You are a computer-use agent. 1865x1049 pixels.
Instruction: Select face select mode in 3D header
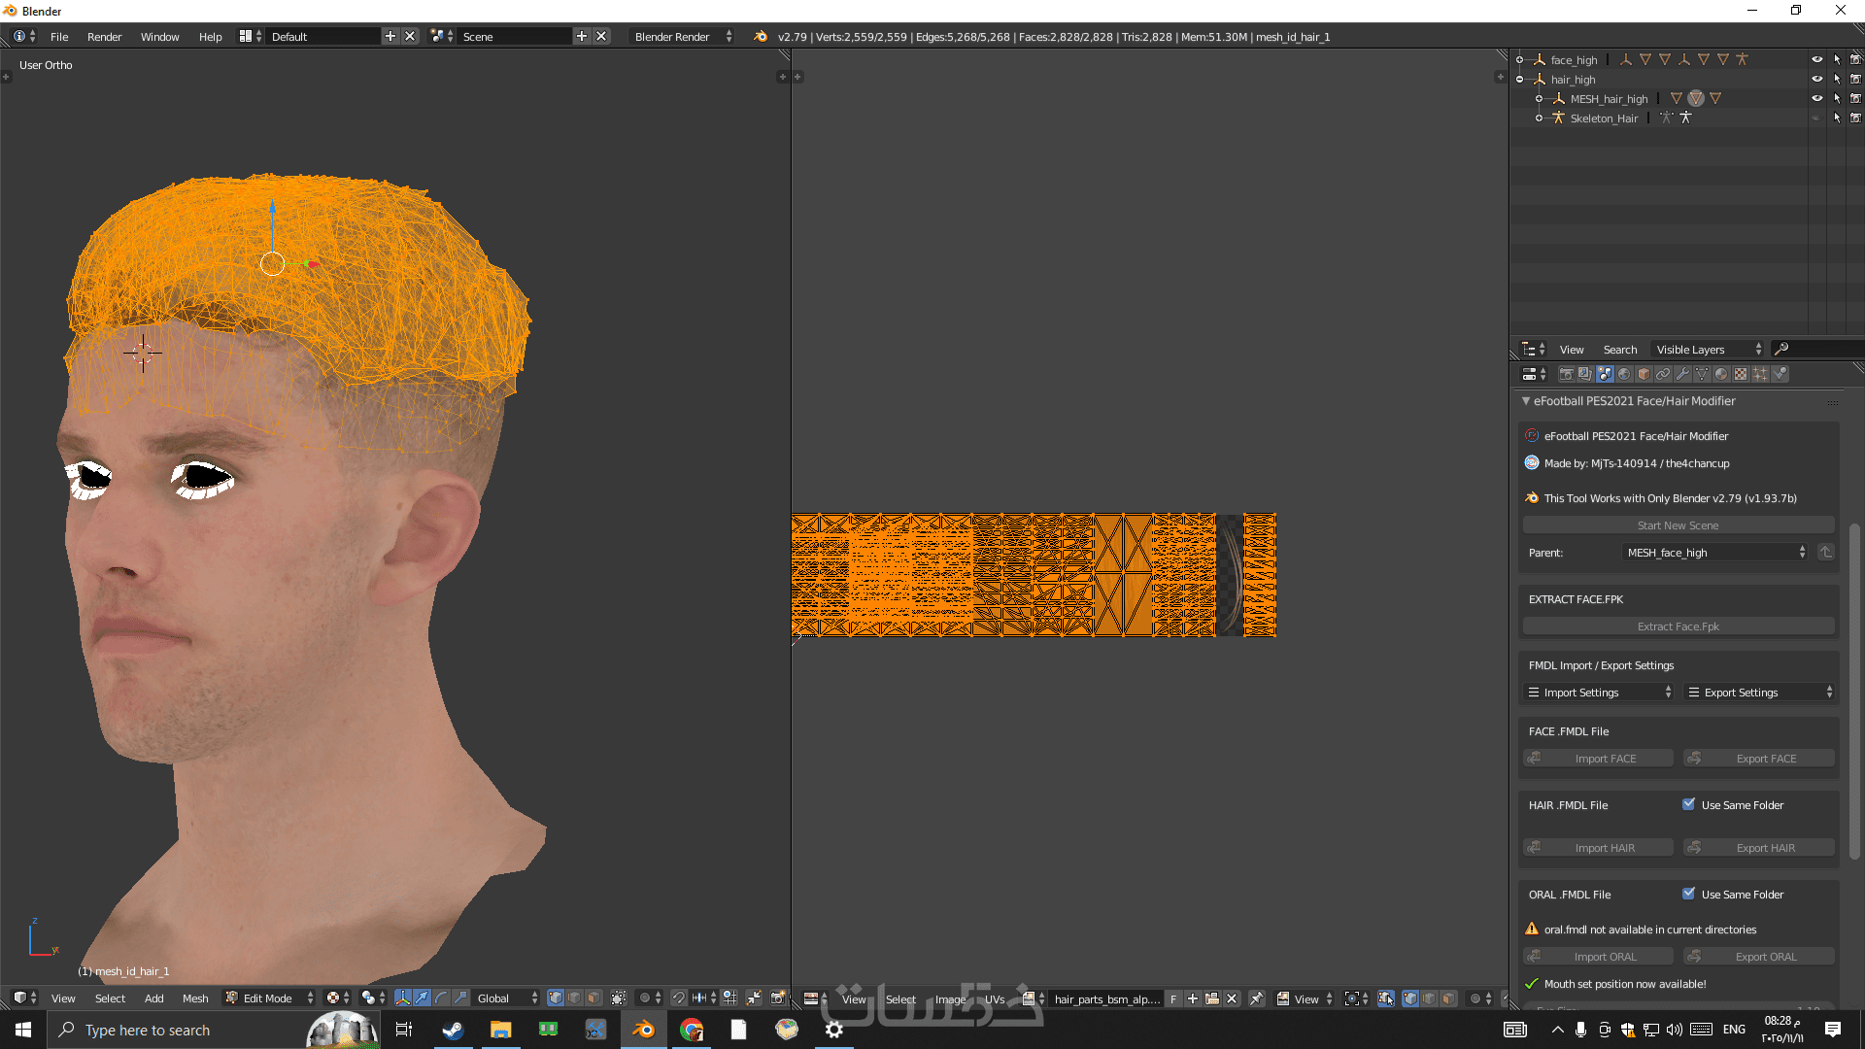tap(593, 998)
